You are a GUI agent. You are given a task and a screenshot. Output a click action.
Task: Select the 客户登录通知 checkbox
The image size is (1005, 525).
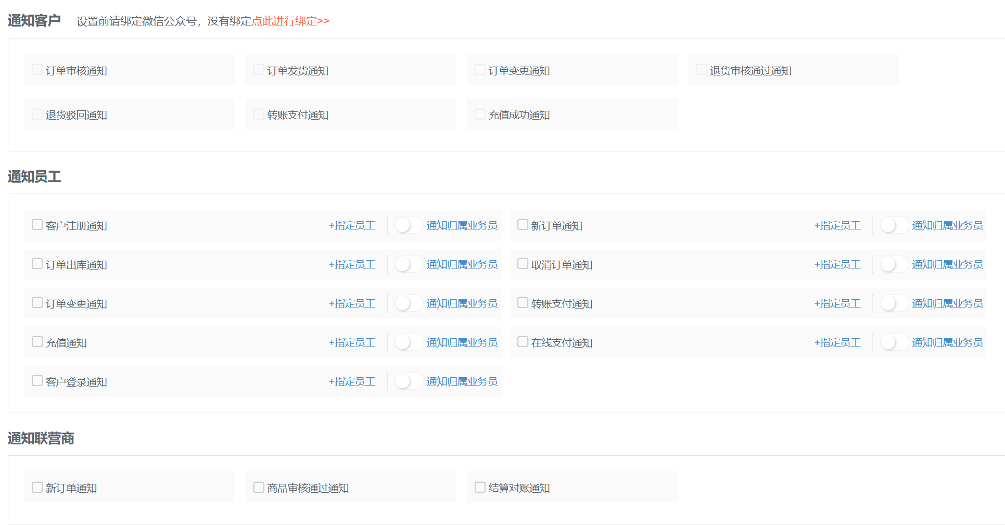(37, 381)
